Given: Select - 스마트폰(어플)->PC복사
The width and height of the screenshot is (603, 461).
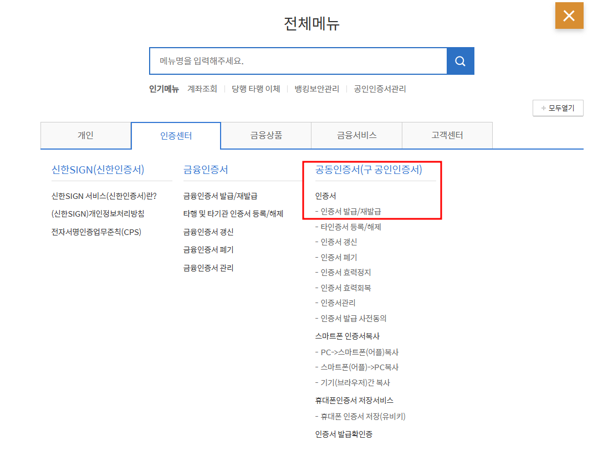Looking at the screenshot, I should [x=357, y=367].
